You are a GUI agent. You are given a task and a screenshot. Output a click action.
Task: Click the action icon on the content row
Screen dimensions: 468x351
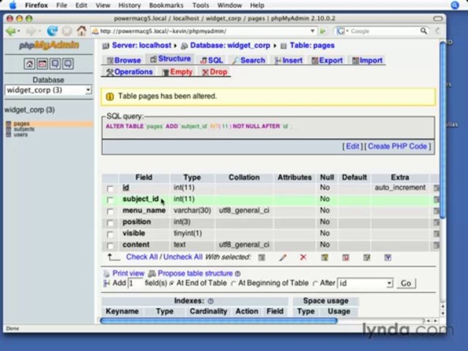(436, 245)
